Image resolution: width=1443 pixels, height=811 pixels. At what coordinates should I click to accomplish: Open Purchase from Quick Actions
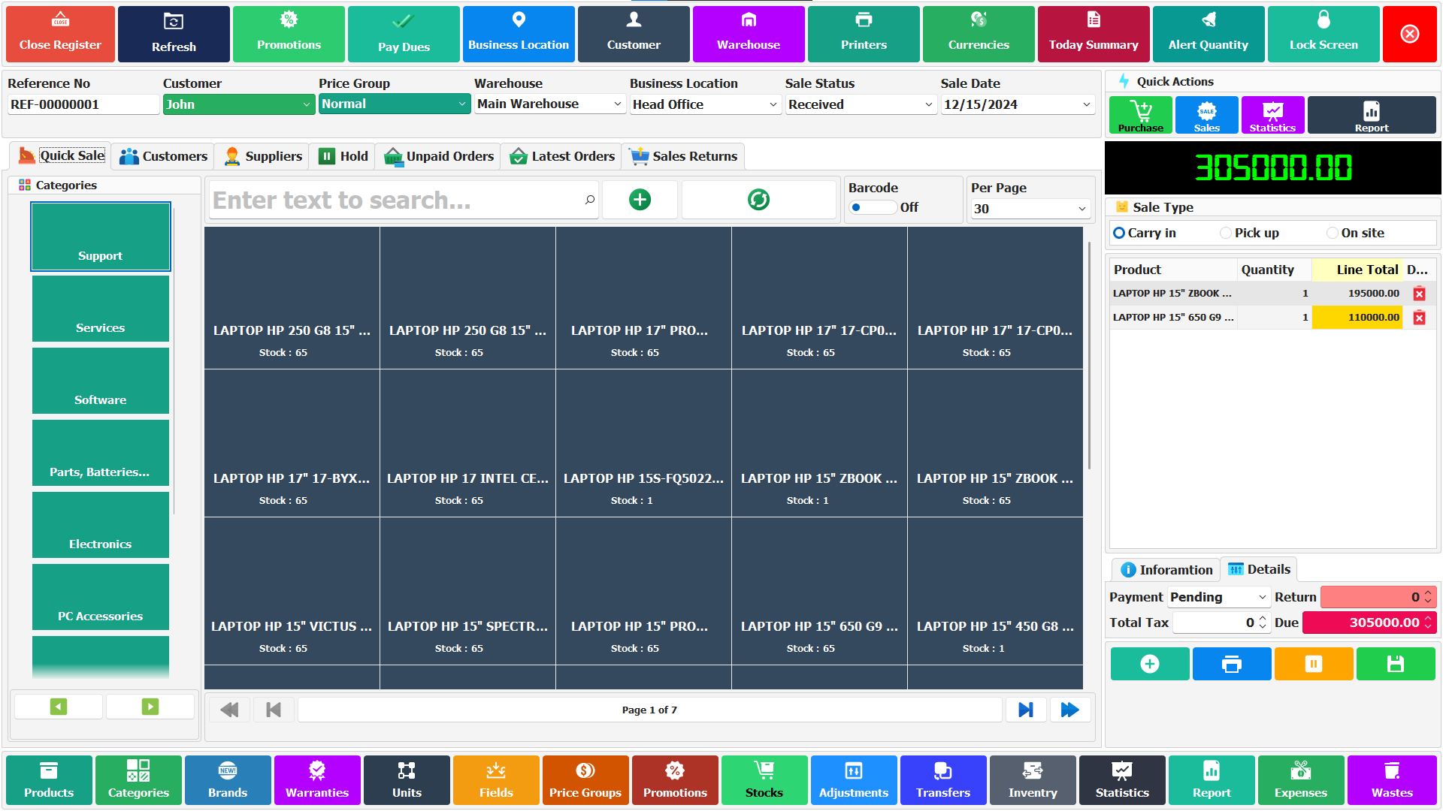tap(1140, 114)
